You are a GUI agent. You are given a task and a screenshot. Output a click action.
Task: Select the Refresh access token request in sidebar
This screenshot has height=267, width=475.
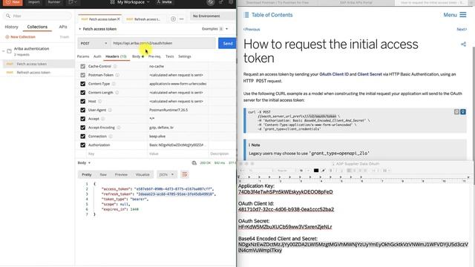point(38,73)
